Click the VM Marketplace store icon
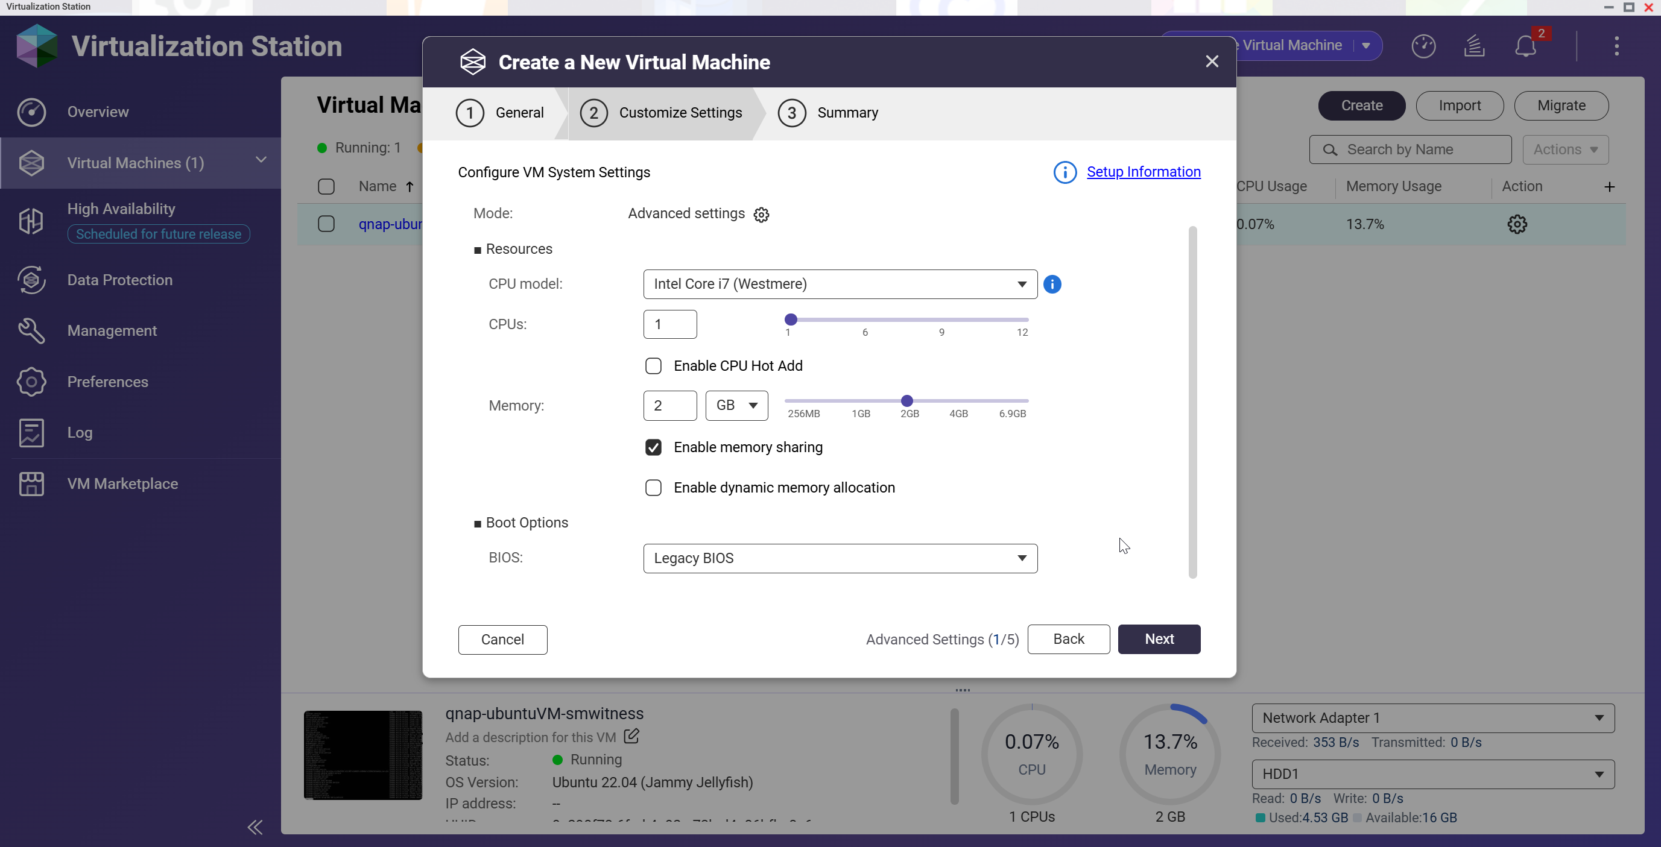Image resolution: width=1661 pixels, height=847 pixels. 31,483
